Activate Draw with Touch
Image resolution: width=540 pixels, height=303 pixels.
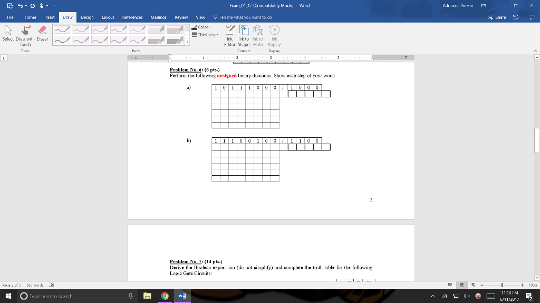(x=25, y=35)
